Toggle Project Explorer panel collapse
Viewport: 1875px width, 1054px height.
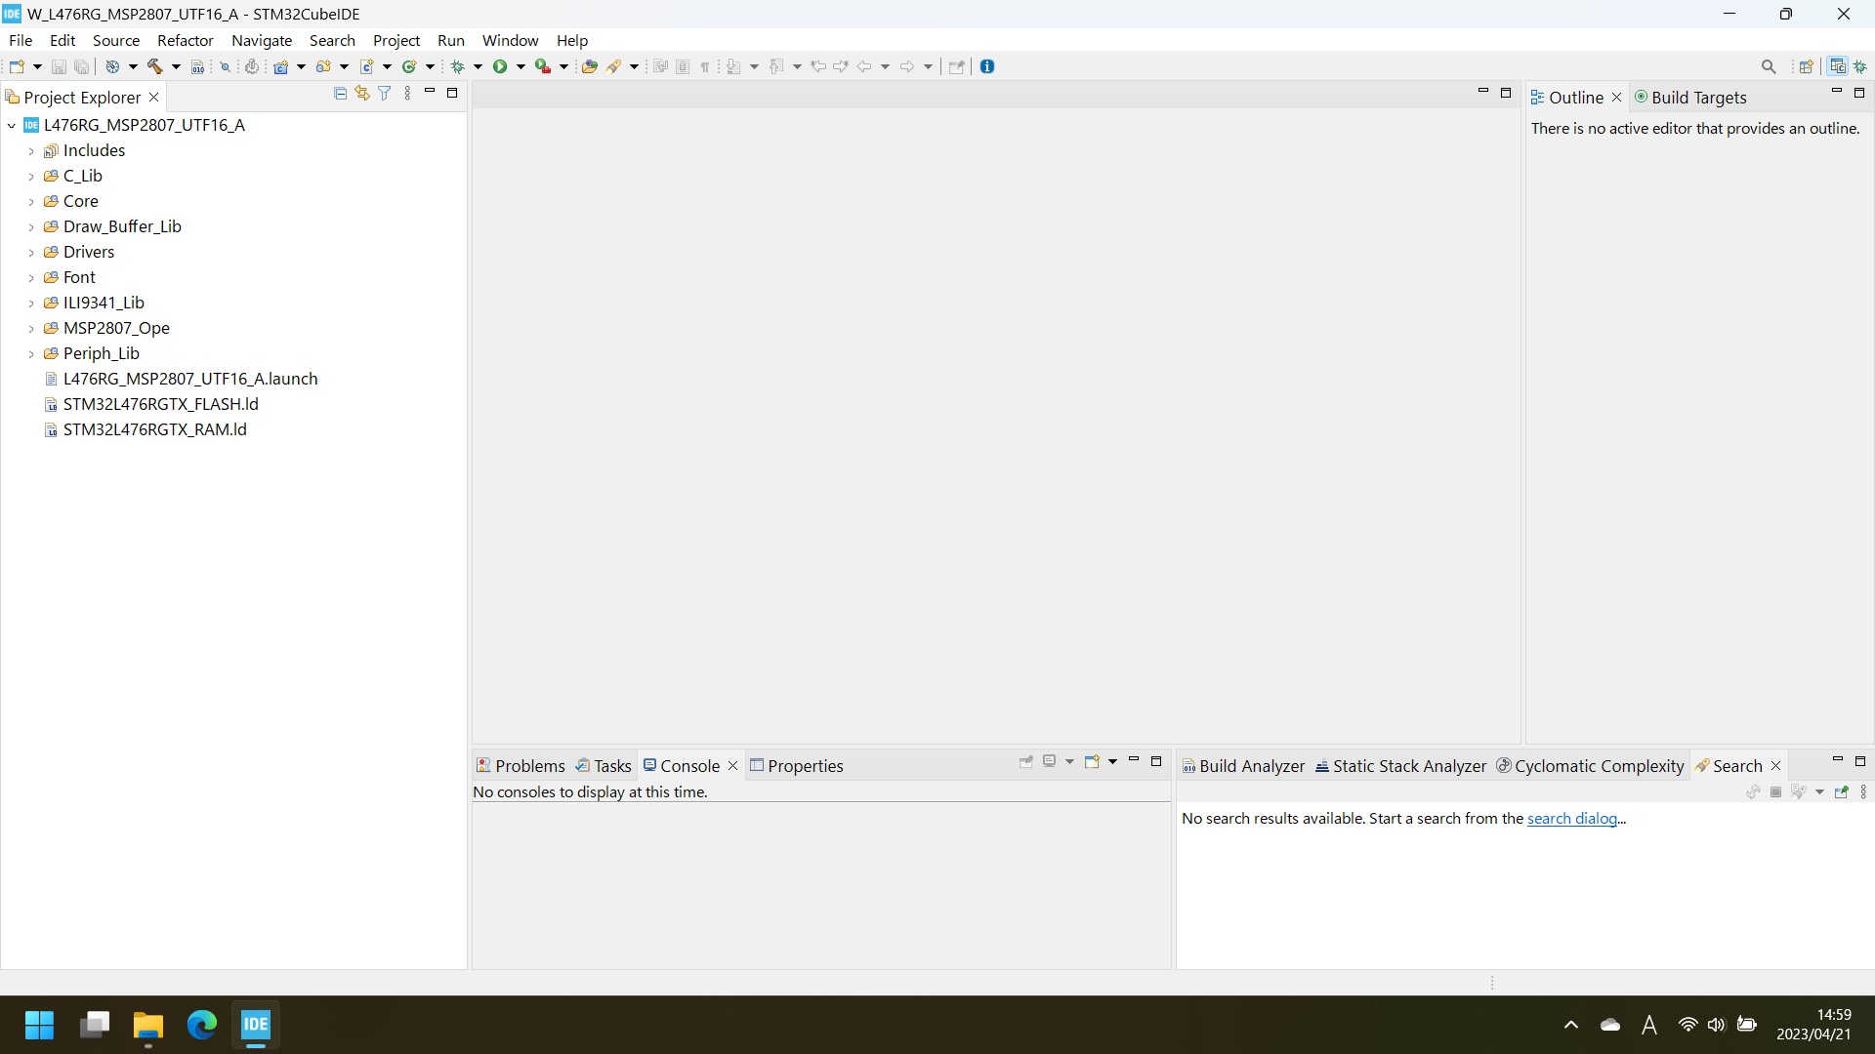pyautogui.click(x=430, y=93)
